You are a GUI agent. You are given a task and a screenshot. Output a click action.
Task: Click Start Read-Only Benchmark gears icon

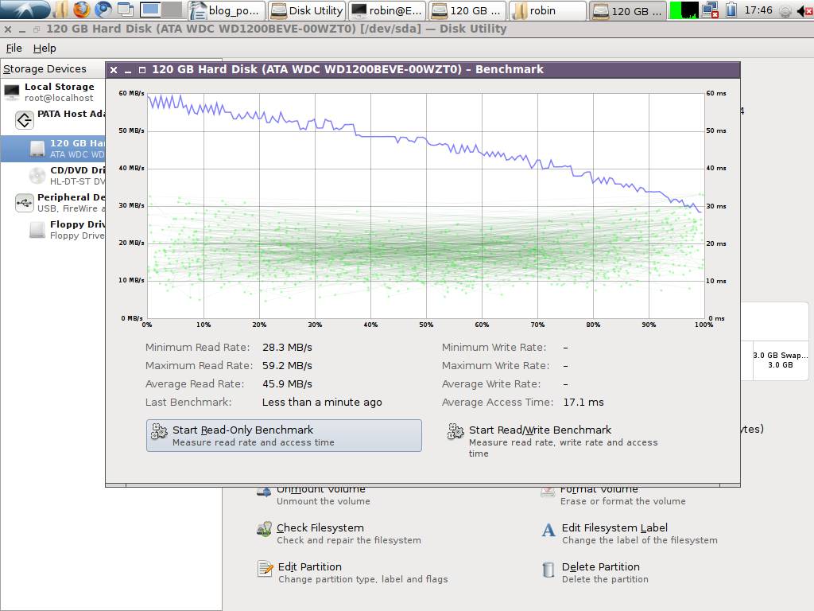pyautogui.click(x=159, y=432)
